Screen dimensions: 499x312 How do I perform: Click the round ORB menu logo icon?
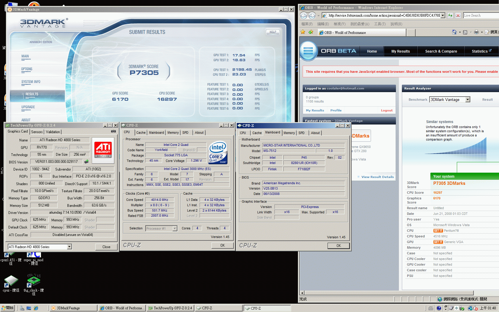(x=308, y=51)
